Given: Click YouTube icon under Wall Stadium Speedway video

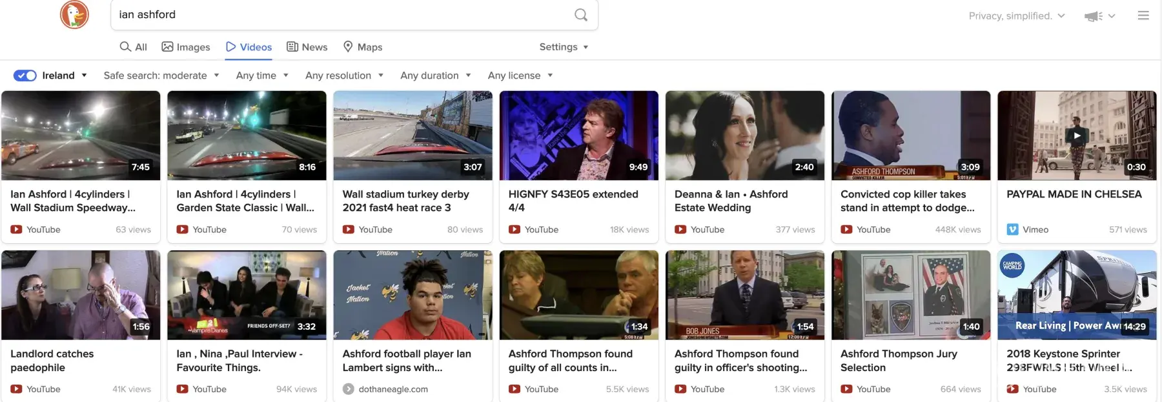Looking at the screenshot, I should coord(17,229).
